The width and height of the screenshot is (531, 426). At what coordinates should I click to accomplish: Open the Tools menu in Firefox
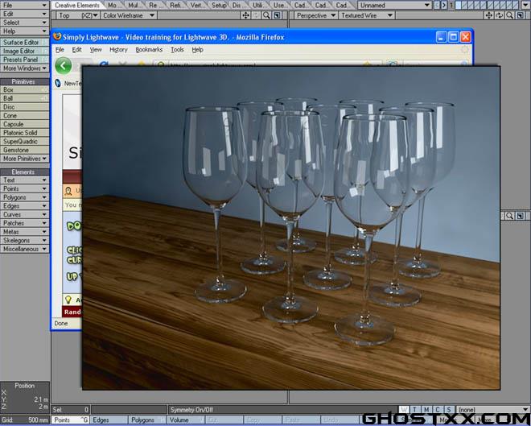click(177, 49)
